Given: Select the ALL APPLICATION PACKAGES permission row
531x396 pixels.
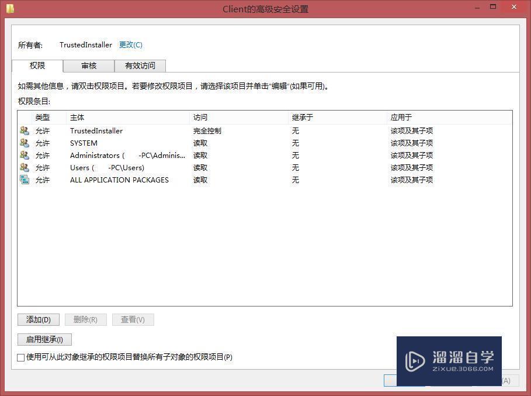Looking at the screenshot, I should tap(175, 180).
